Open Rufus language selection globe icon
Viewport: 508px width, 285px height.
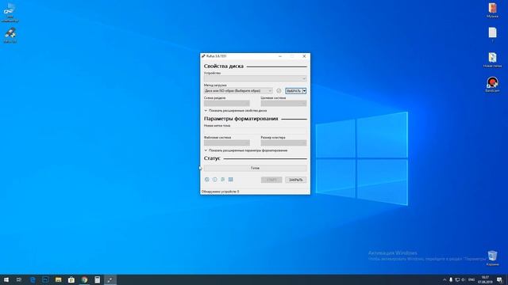(207, 180)
